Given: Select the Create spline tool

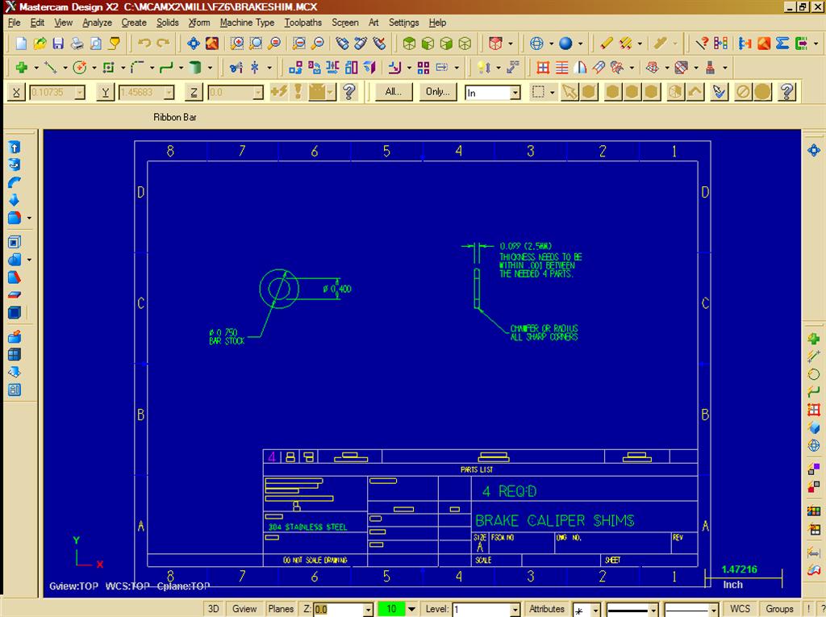Looking at the screenshot, I should pos(166,68).
